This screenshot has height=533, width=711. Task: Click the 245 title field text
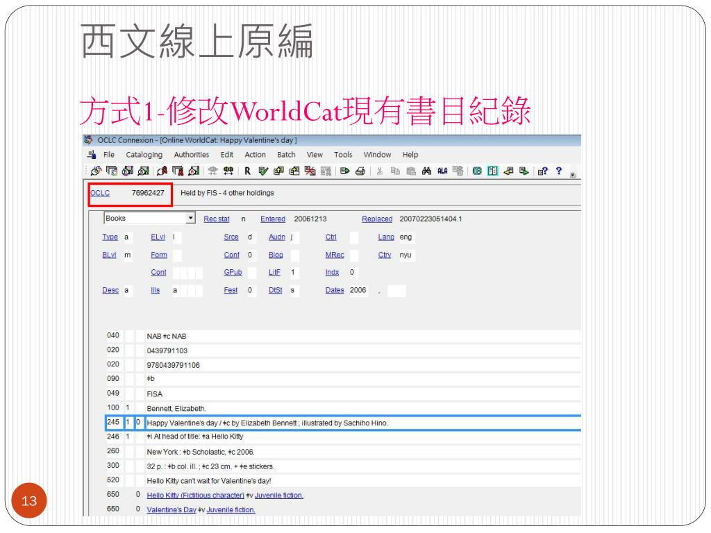[x=267, y=423]
